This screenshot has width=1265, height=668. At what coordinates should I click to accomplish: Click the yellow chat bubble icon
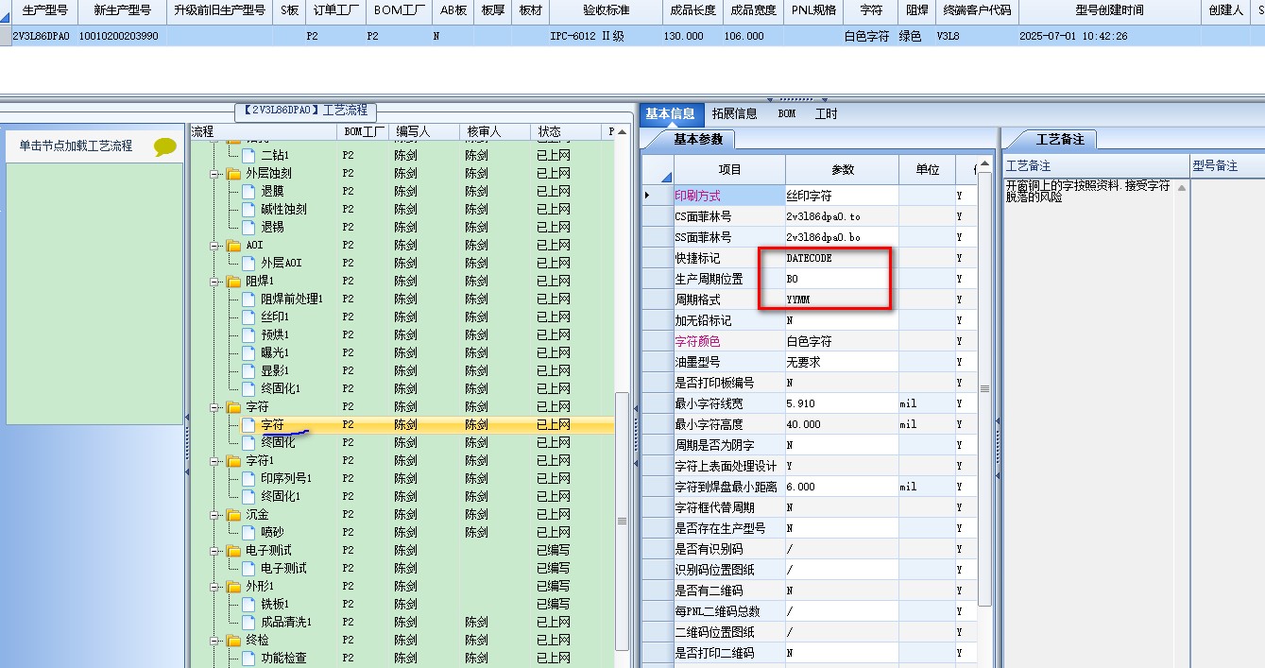pyautogui.click(x=165, y=146)
